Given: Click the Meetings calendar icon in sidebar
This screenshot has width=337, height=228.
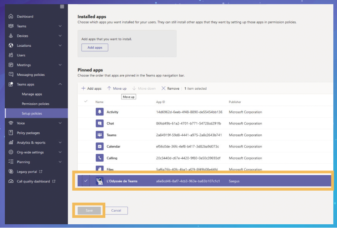Looking at the screenshot, I should tap(11, 65).
